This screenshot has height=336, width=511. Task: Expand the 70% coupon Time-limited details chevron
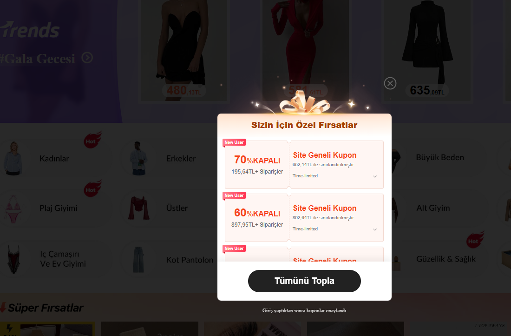[375, 176]
